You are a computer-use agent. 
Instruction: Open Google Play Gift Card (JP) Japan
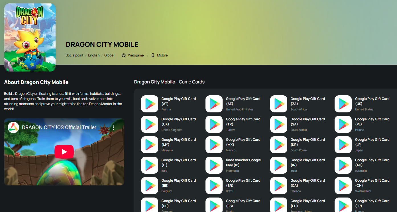[372, 142]
